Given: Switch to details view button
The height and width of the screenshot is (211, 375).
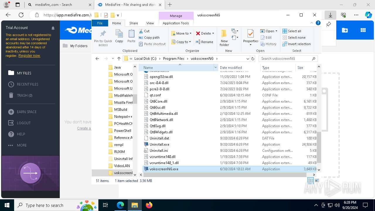Looking at the screenshot, I should click(311, 181).
